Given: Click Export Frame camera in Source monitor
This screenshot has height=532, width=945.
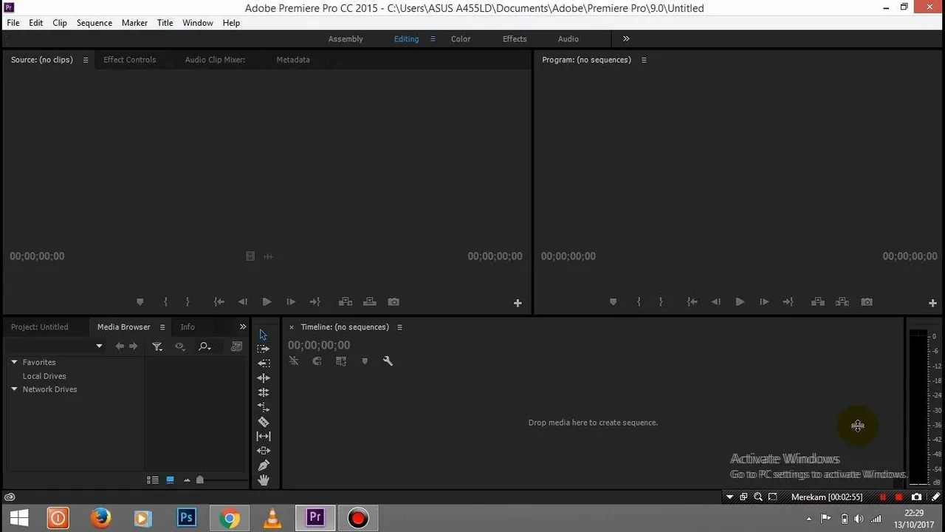Looking at the screenshot, I should pos(394,301).
